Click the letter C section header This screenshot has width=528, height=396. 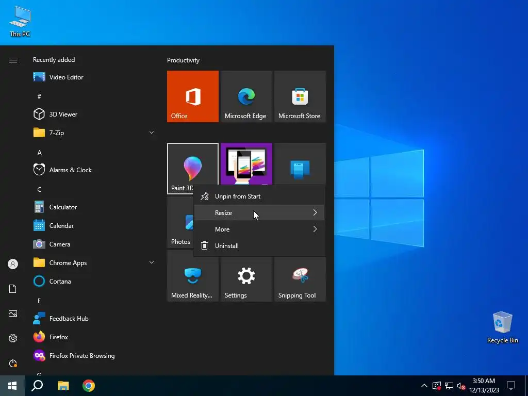[39, 190]
